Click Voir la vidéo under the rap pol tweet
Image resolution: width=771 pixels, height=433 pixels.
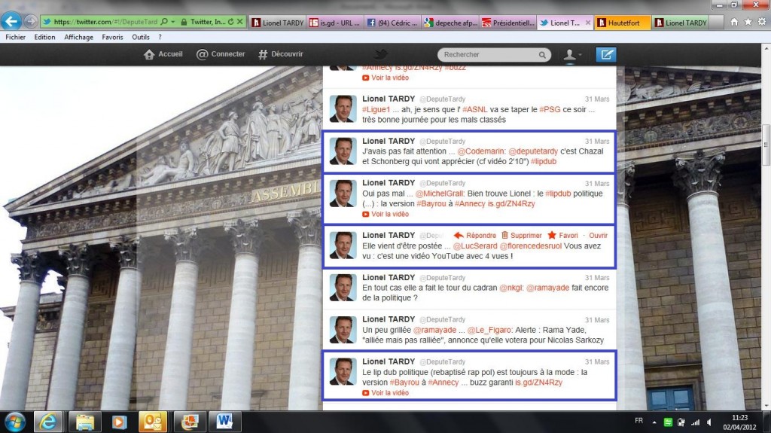385,392
